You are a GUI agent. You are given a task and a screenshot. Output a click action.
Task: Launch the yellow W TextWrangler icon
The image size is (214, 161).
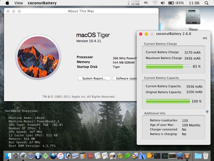(x=120, y=156)
